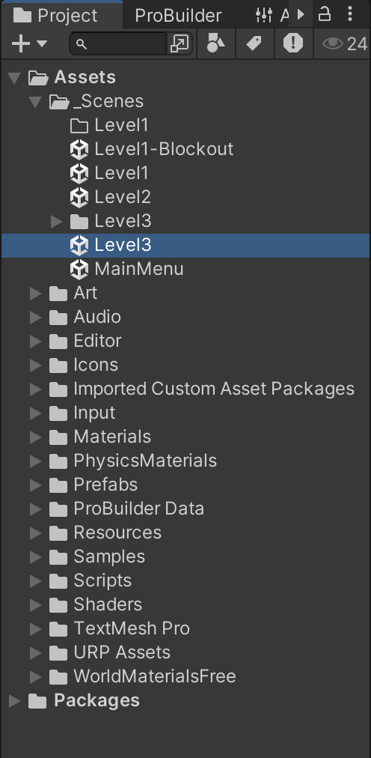
Task: Open the search in packages scope icon
Action: [180, 44]
